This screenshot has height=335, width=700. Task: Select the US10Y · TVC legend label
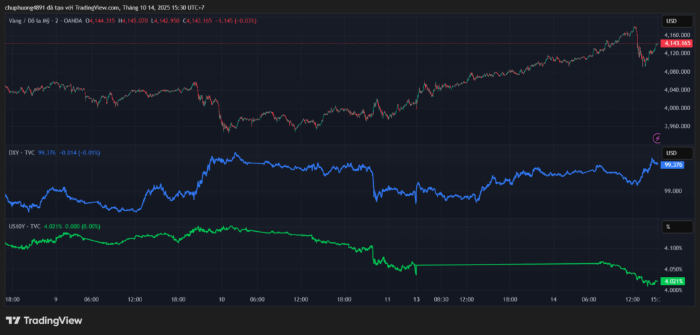point(23,226)
